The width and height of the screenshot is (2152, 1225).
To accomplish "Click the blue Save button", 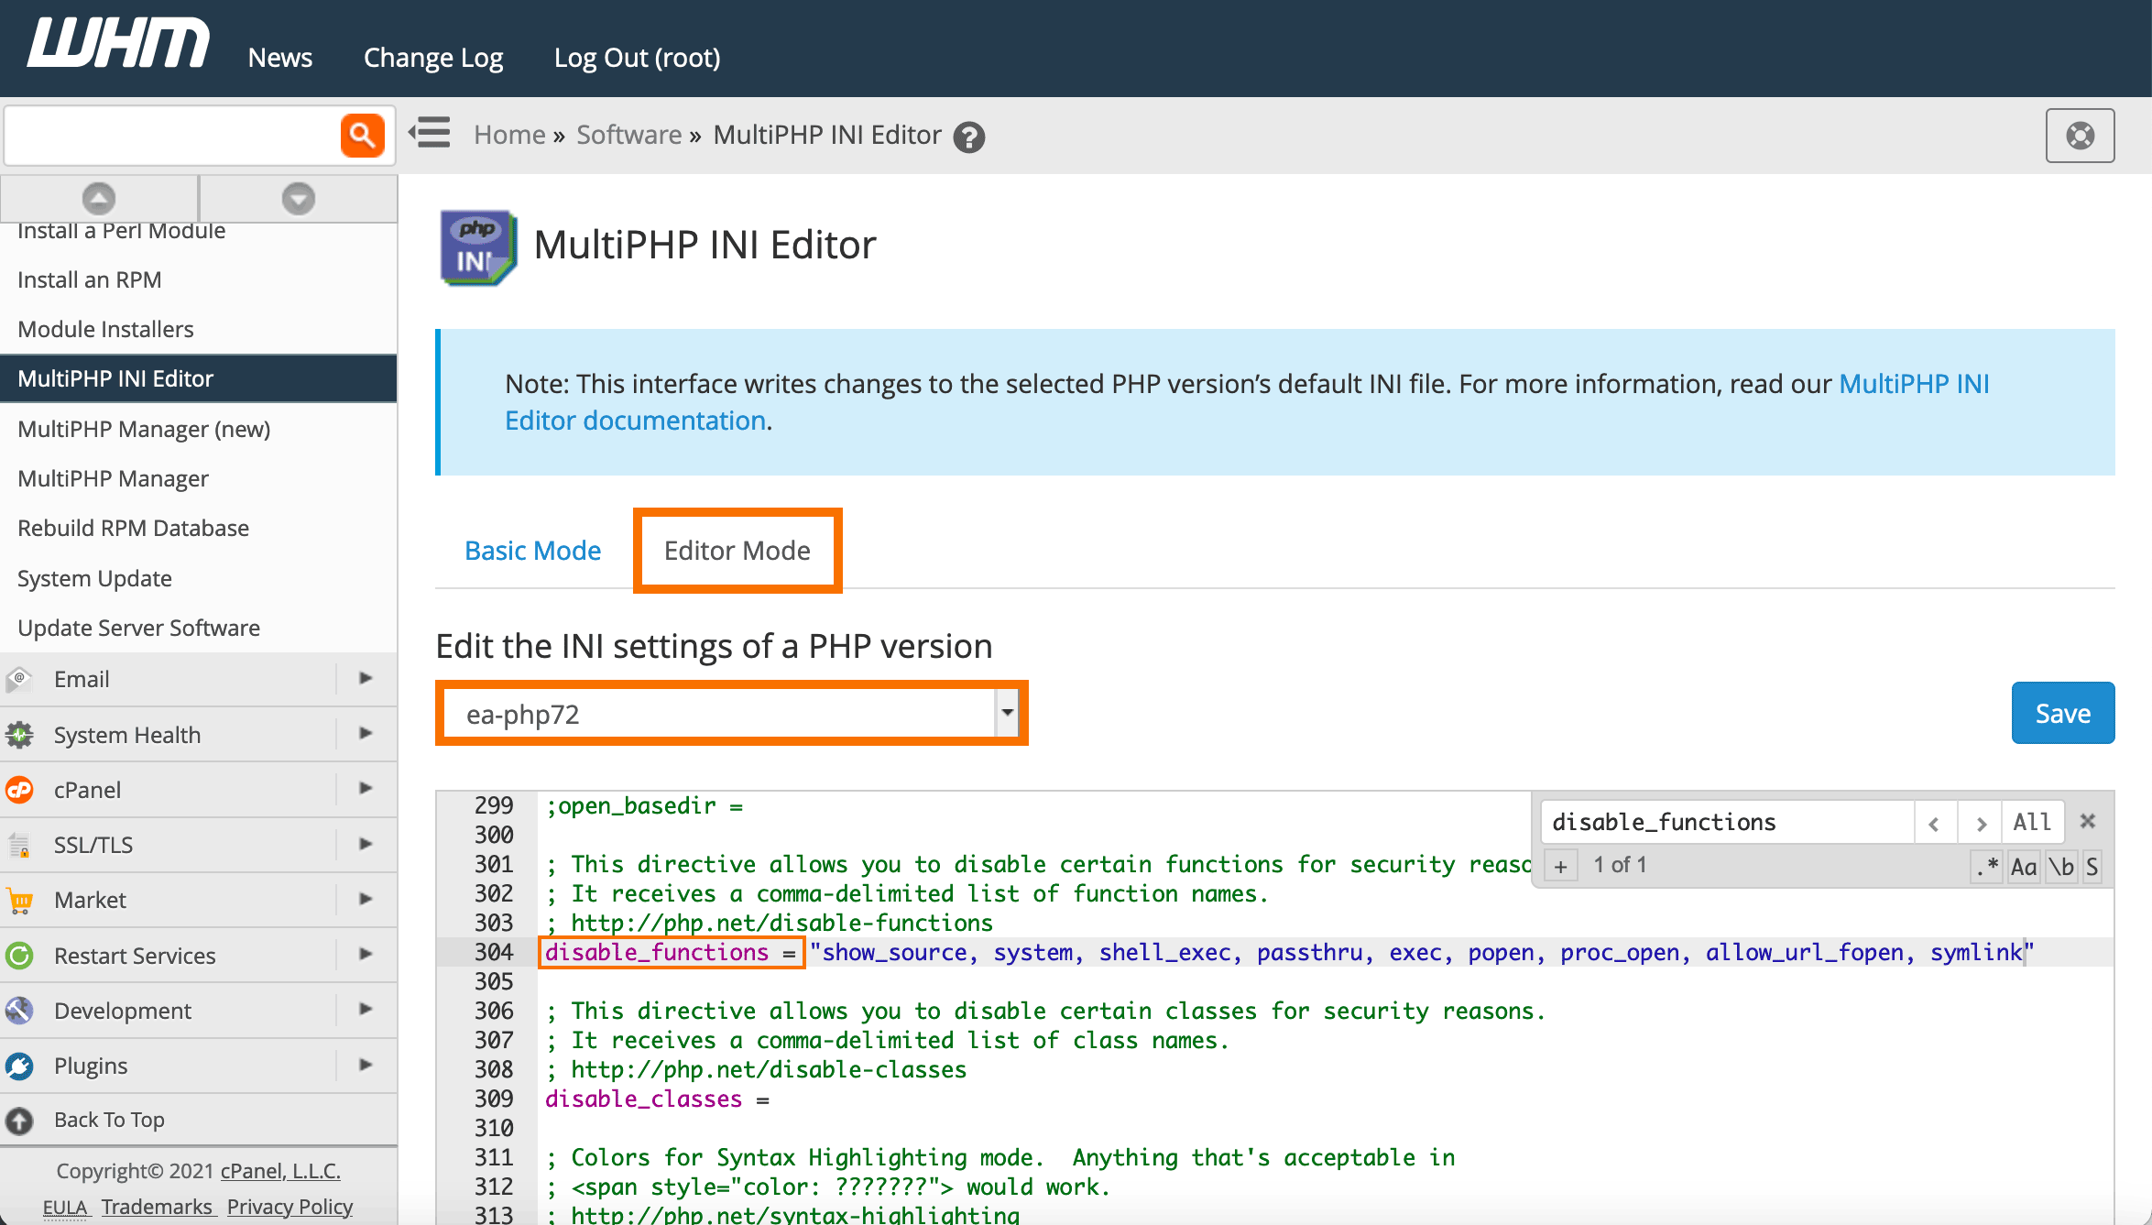I will (2062, 713).
